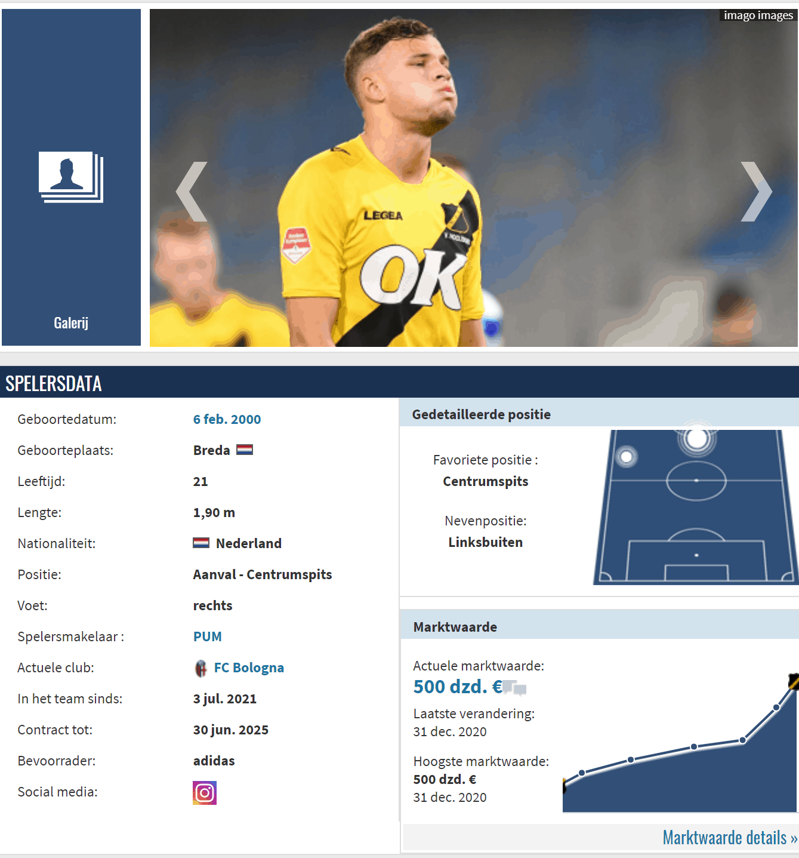Image resolution: width=799 pixels, height=858 pixels.
Task: Click the Dutch flag beside Breda
Action: click(x=245, y=450)
